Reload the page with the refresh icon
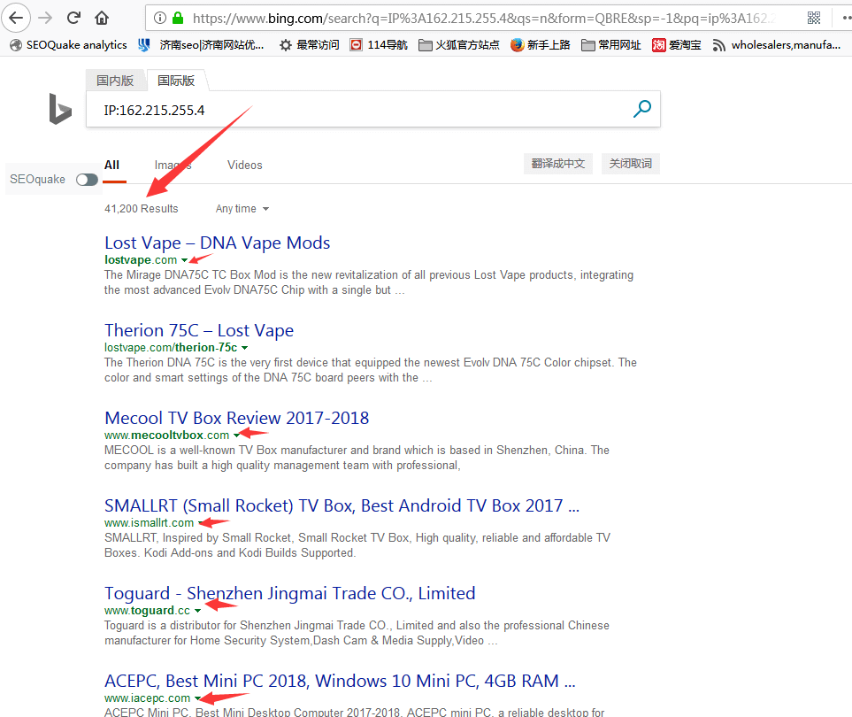Screen dimensions: 852x717 pyautogui.click(x=74, y=18)
